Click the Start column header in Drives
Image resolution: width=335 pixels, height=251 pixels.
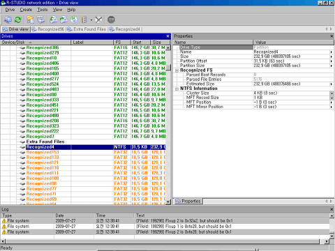[x=140, y=43]
